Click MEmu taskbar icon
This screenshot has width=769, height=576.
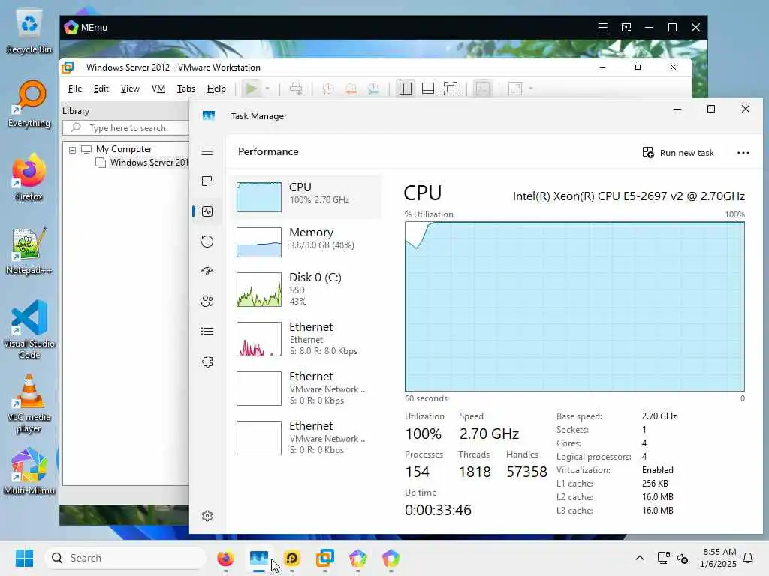click(x=391, y=558)
